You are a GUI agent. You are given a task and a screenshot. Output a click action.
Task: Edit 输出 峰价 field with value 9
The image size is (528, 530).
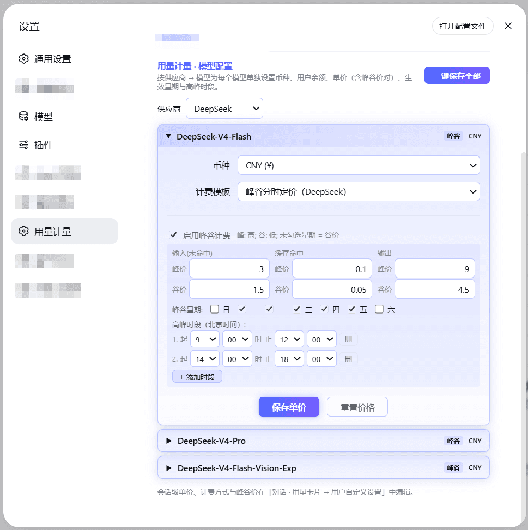tap(435, 269)
